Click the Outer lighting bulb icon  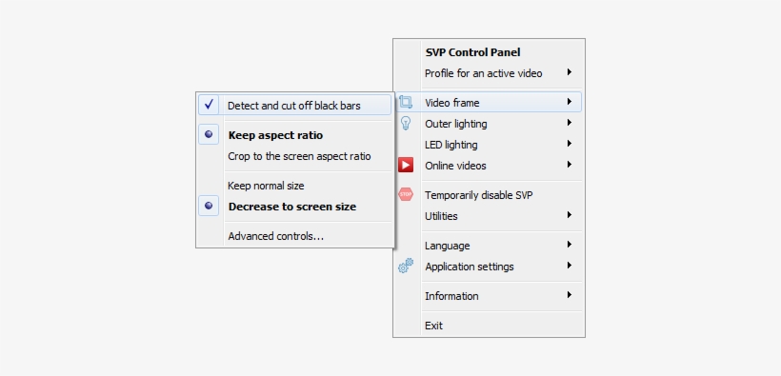point(406,123)
